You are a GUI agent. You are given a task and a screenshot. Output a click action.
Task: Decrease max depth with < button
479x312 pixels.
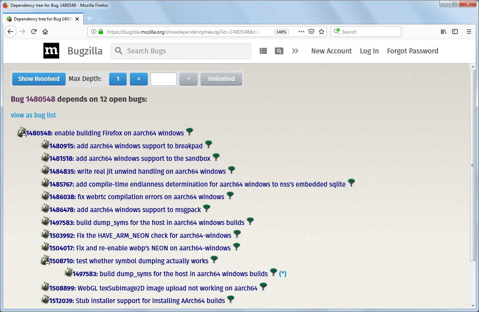point(139,79)
